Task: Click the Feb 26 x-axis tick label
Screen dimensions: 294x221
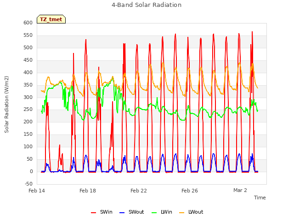Action: click(x=190, y=191)
